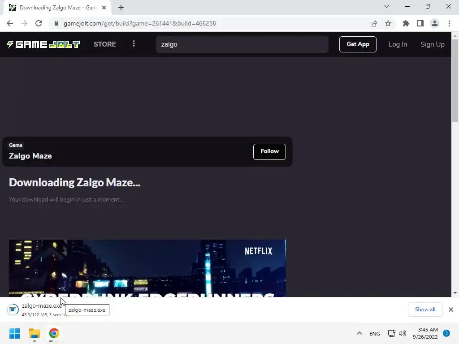
Task: View site info via the lock icon
Action: 56,23
